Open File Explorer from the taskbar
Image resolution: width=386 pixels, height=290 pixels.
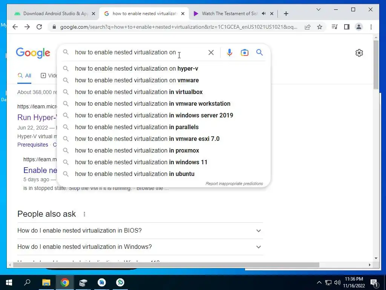[46, 282]
